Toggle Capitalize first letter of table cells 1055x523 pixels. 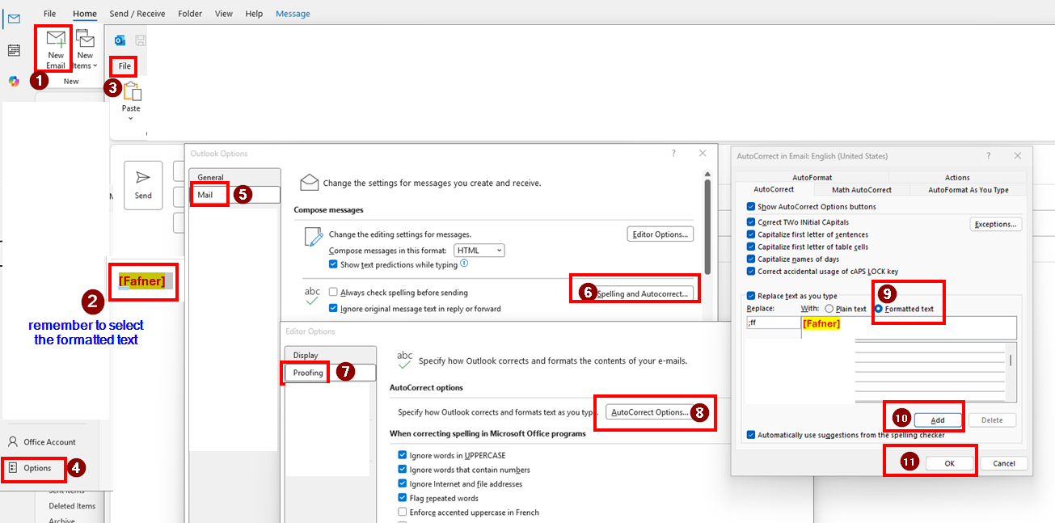point(752,247)
